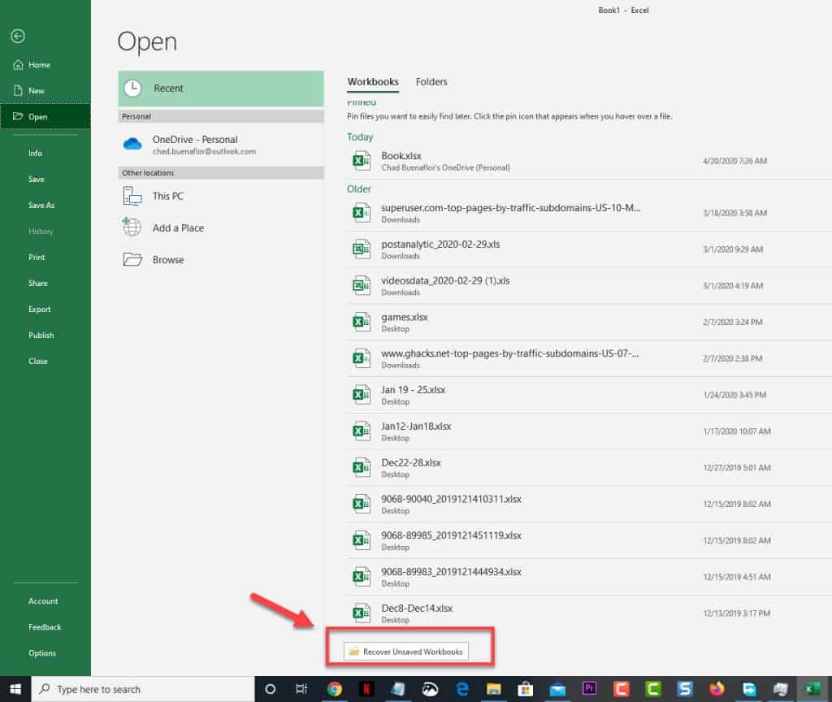Click Recover Unsaved Workbooks button
Image resolution: width=832 pixels, height=702 pixels.
[x=406, y=652]
